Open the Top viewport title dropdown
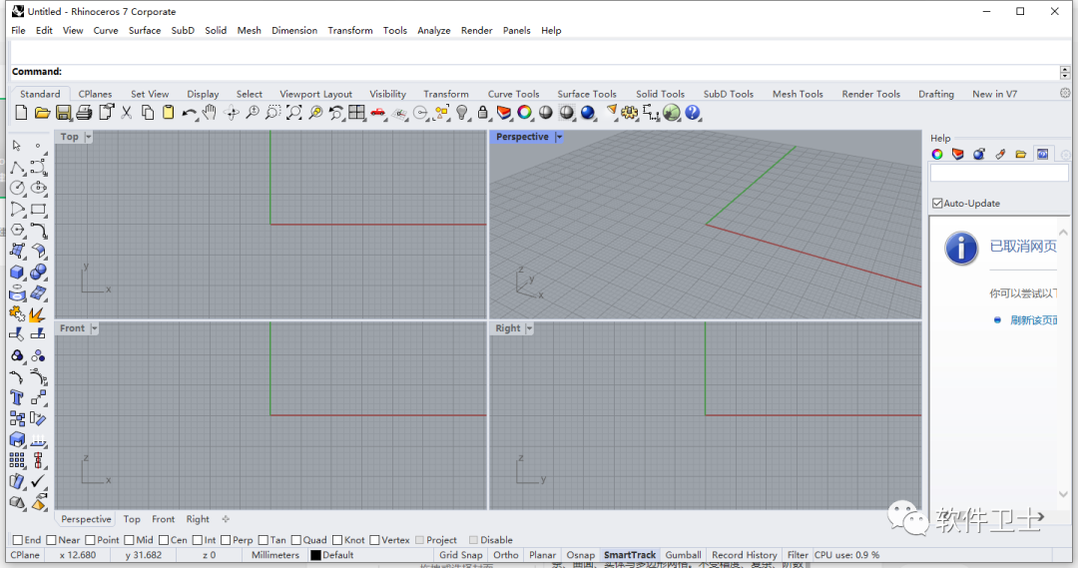Image resolution: width=1078 pixels, height=568 pixels. [88, 137]
